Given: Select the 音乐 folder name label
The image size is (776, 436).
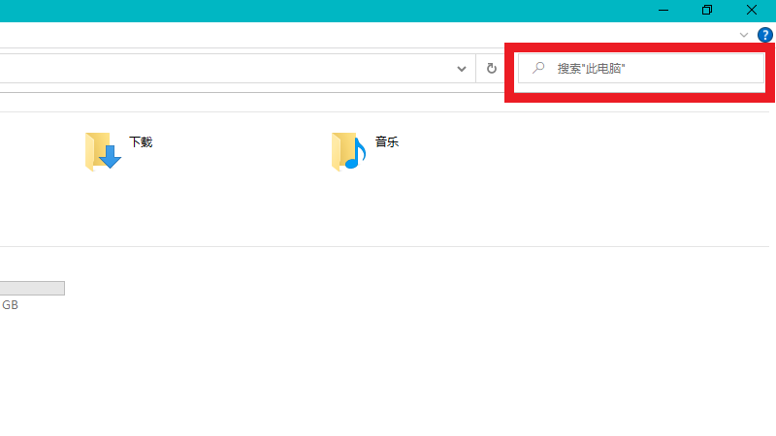Looking at the screenshot, I should pyautogui.click(x=387, y=141).
